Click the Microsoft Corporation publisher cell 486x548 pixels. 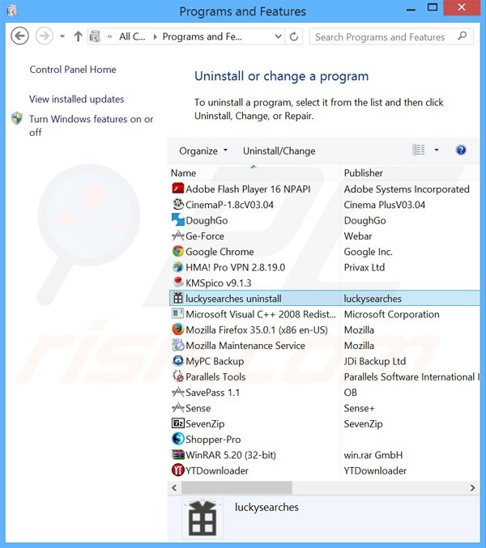(x=391, y=315)
